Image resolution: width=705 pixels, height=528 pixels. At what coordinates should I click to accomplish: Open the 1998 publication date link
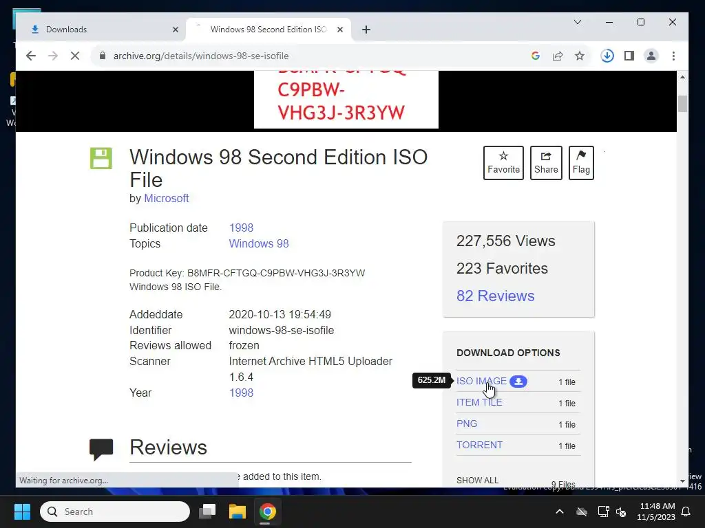[x=242, y=228]
